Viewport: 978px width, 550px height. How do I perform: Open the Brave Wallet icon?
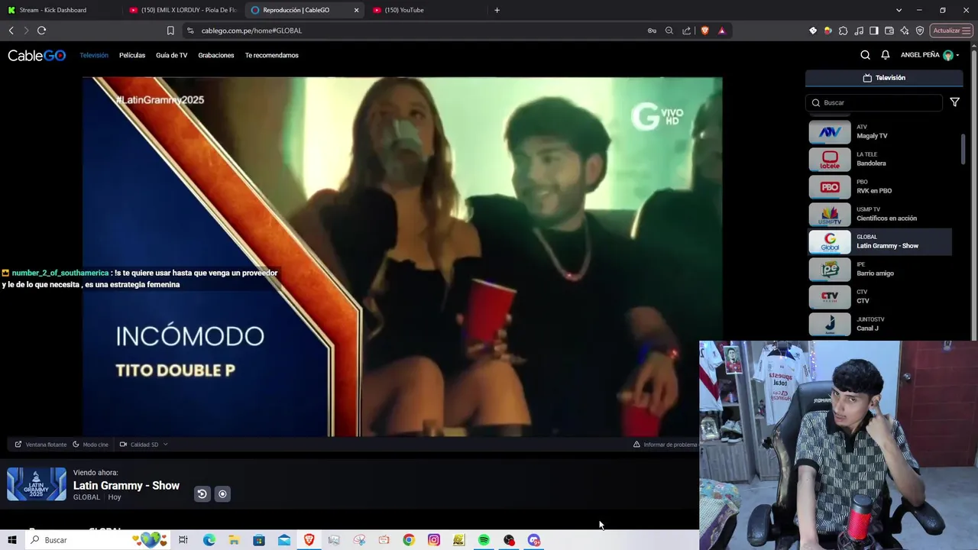[889, 31]
